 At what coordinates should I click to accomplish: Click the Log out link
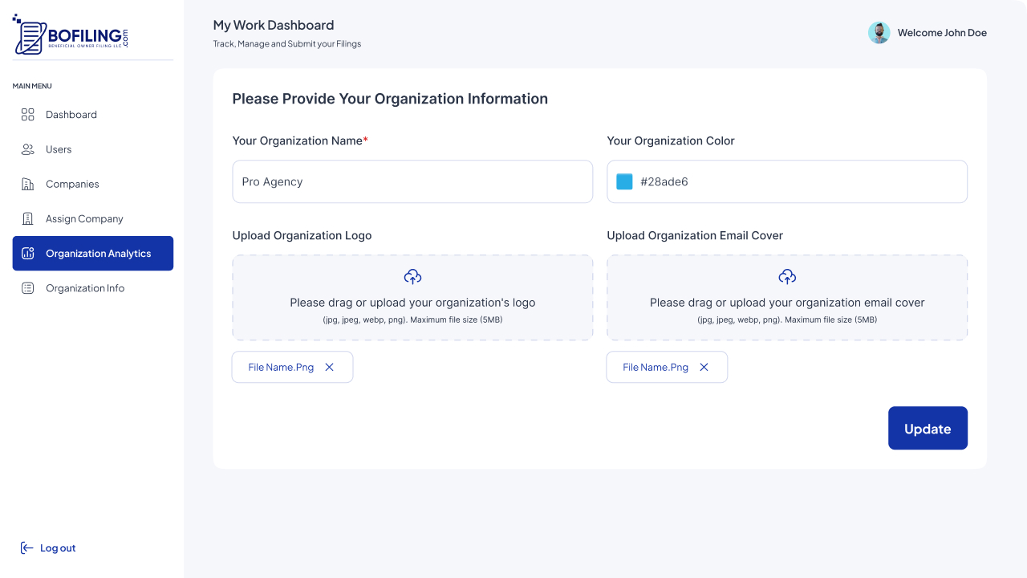click(58, 548)
